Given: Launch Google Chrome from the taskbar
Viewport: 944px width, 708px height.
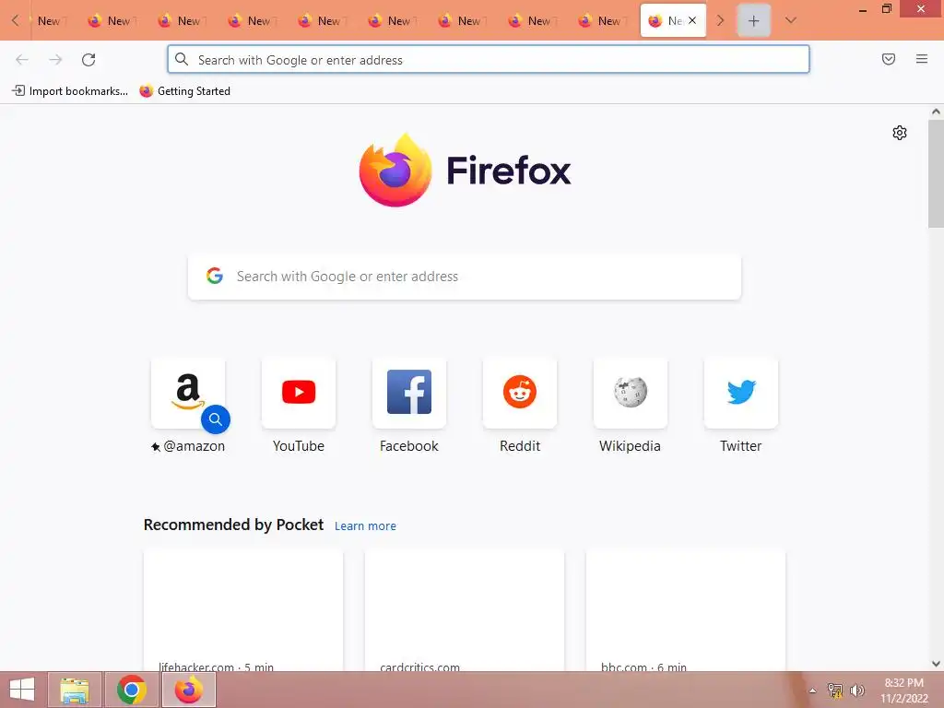Looking at the screenshot, I should click(132, 690).
